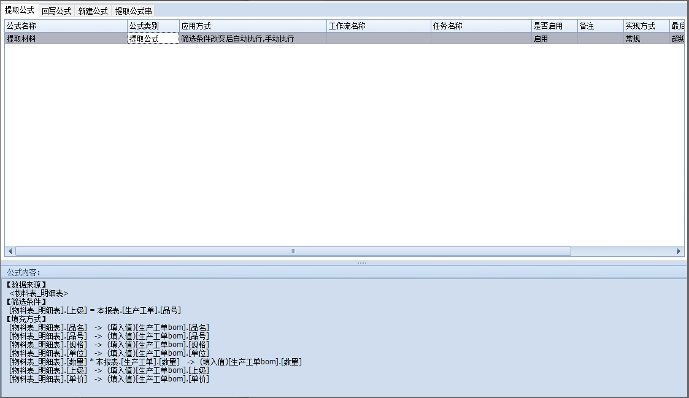
Task: Click the 备注 column header
Action: [599, 26]
